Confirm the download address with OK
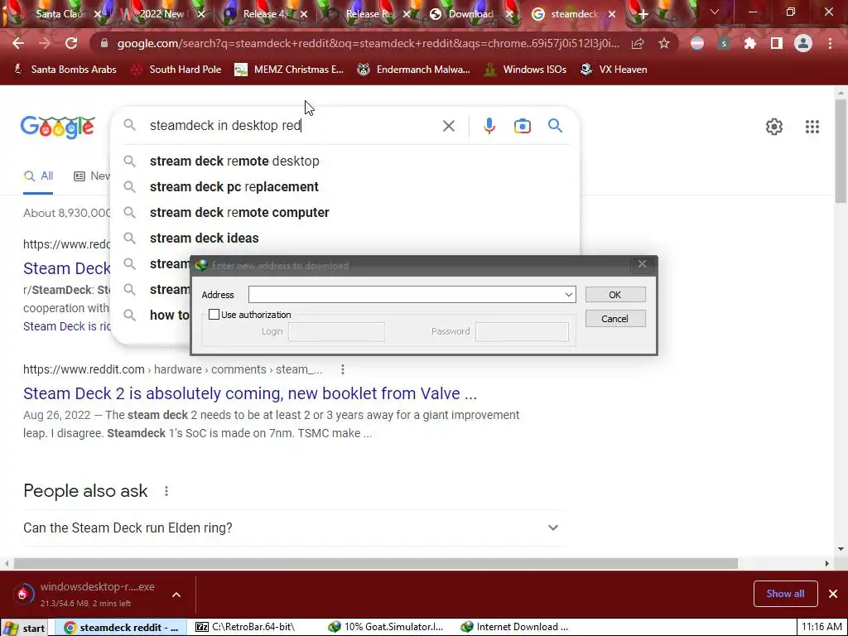This screenshot has width=848, height=636. 615,295
